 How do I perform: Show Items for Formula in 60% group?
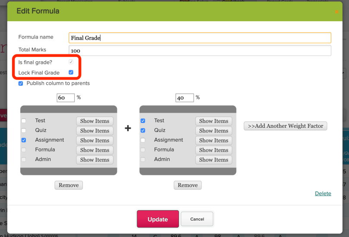click(94, 150)
